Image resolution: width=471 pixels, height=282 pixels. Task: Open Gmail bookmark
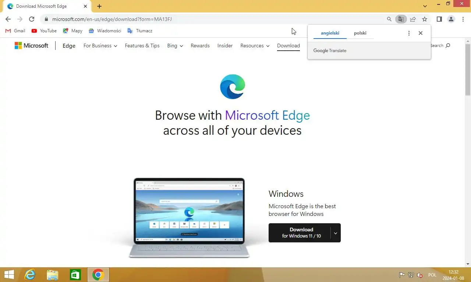click(x=15, y=31)
